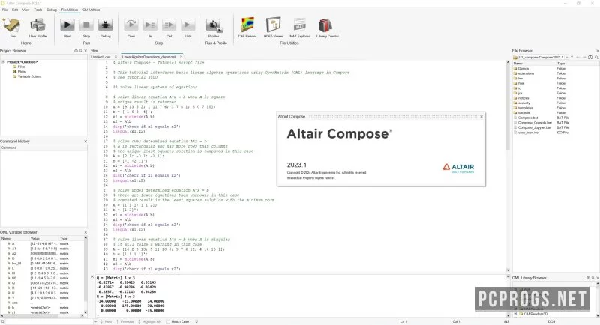Switch to the Untitled1.oml editor tab
Viewport: 600px width, 325px height.
click(x=100, y=57)
